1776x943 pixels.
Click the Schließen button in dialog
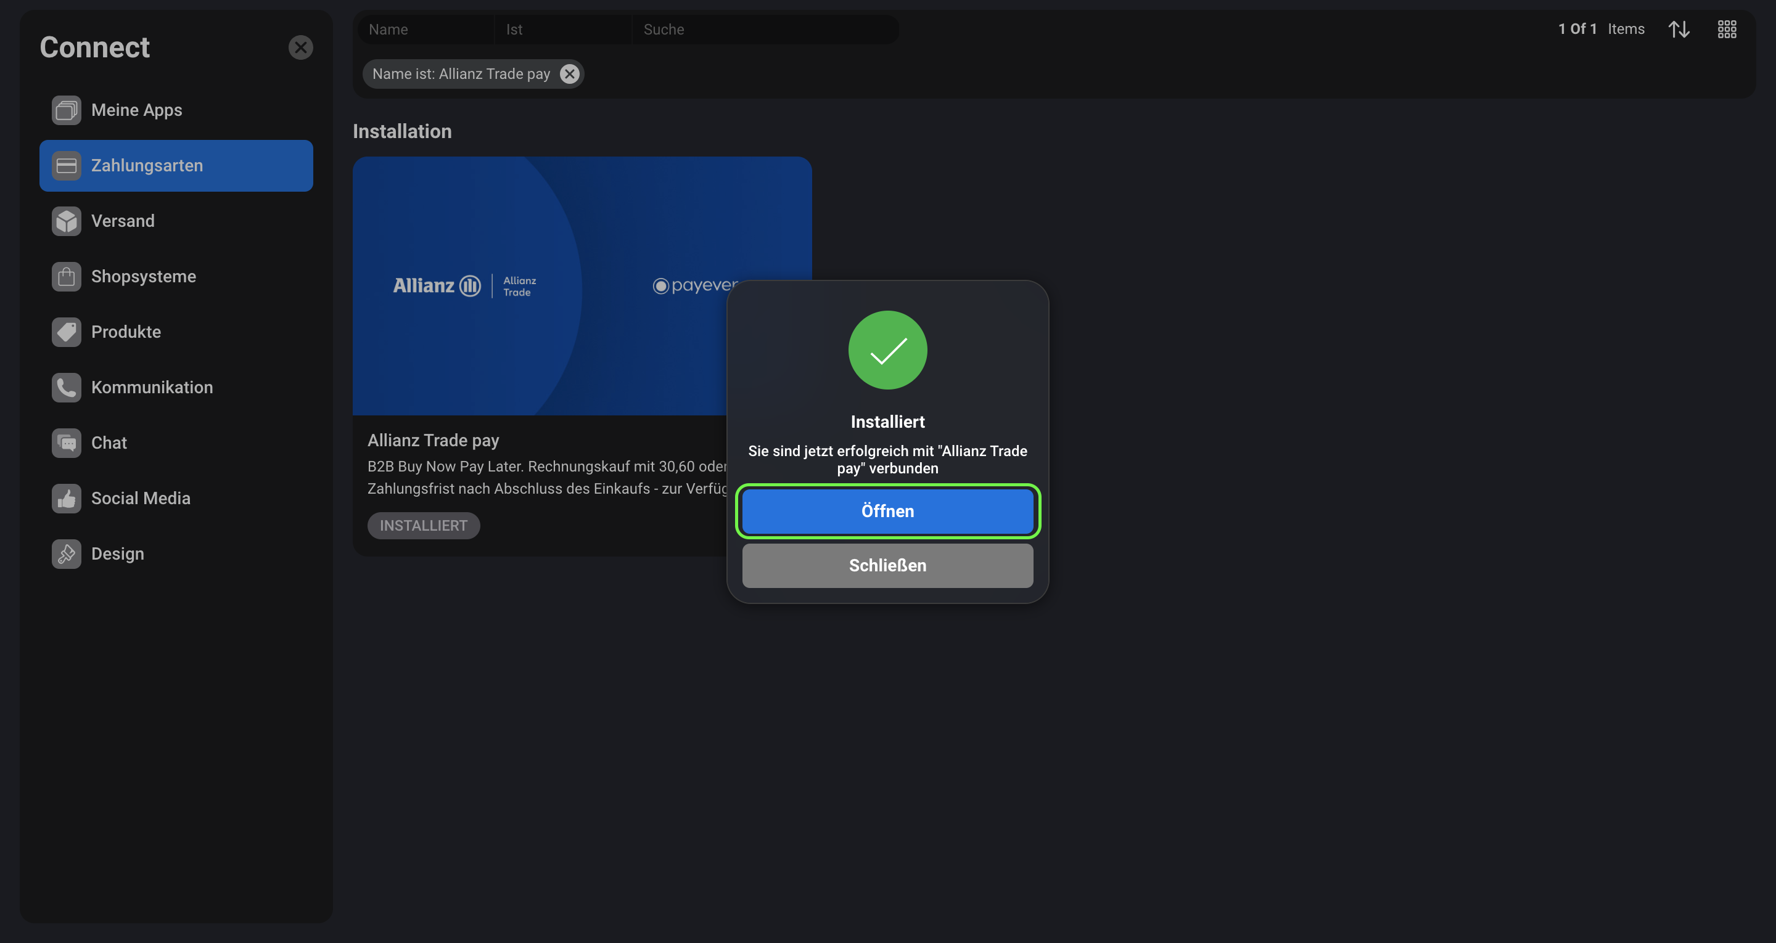887,565
